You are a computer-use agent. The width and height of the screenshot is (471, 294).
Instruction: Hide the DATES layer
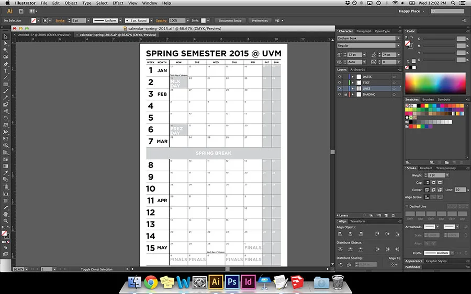pos(340,77)
